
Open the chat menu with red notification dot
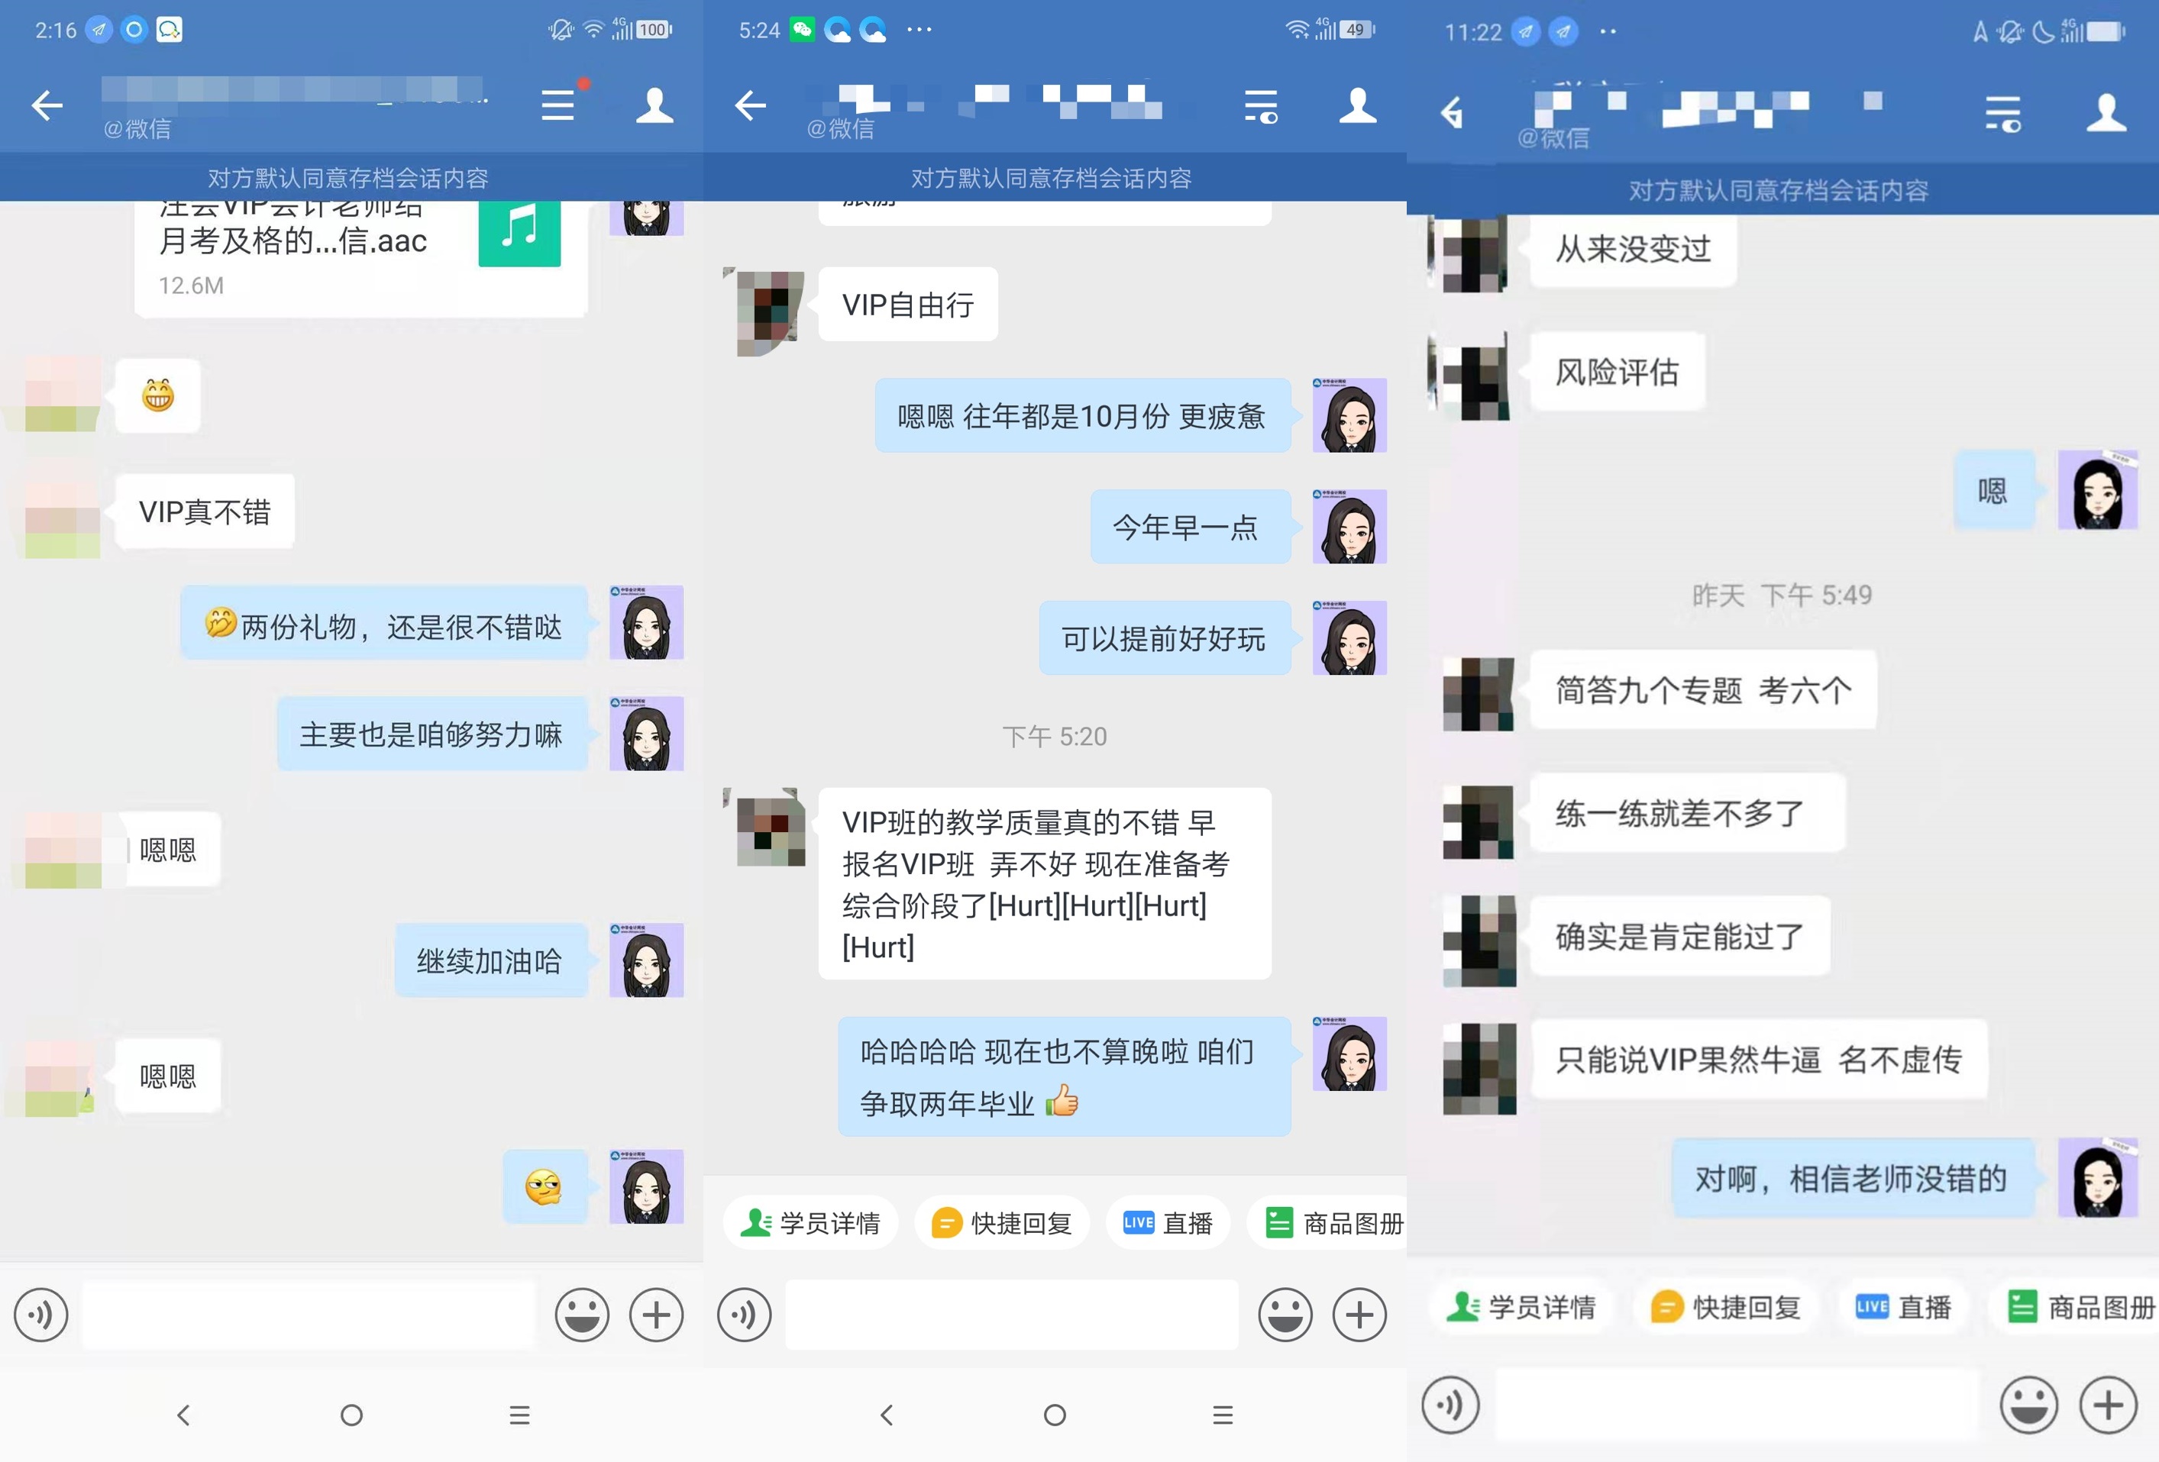point(558,105)
